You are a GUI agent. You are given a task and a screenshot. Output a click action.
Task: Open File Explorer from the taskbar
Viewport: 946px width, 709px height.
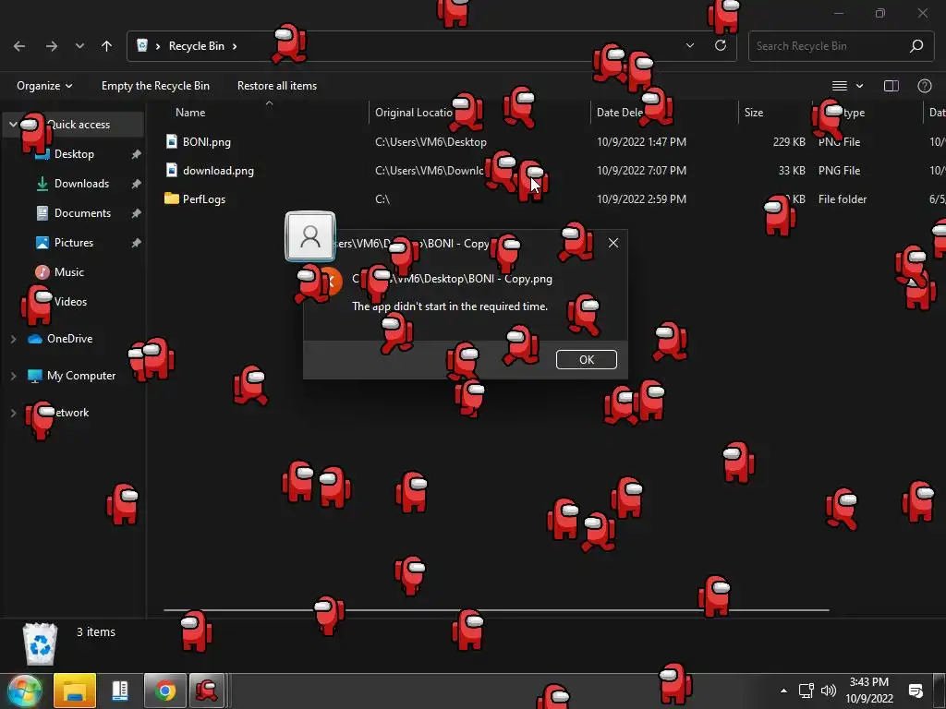(75, 691)
